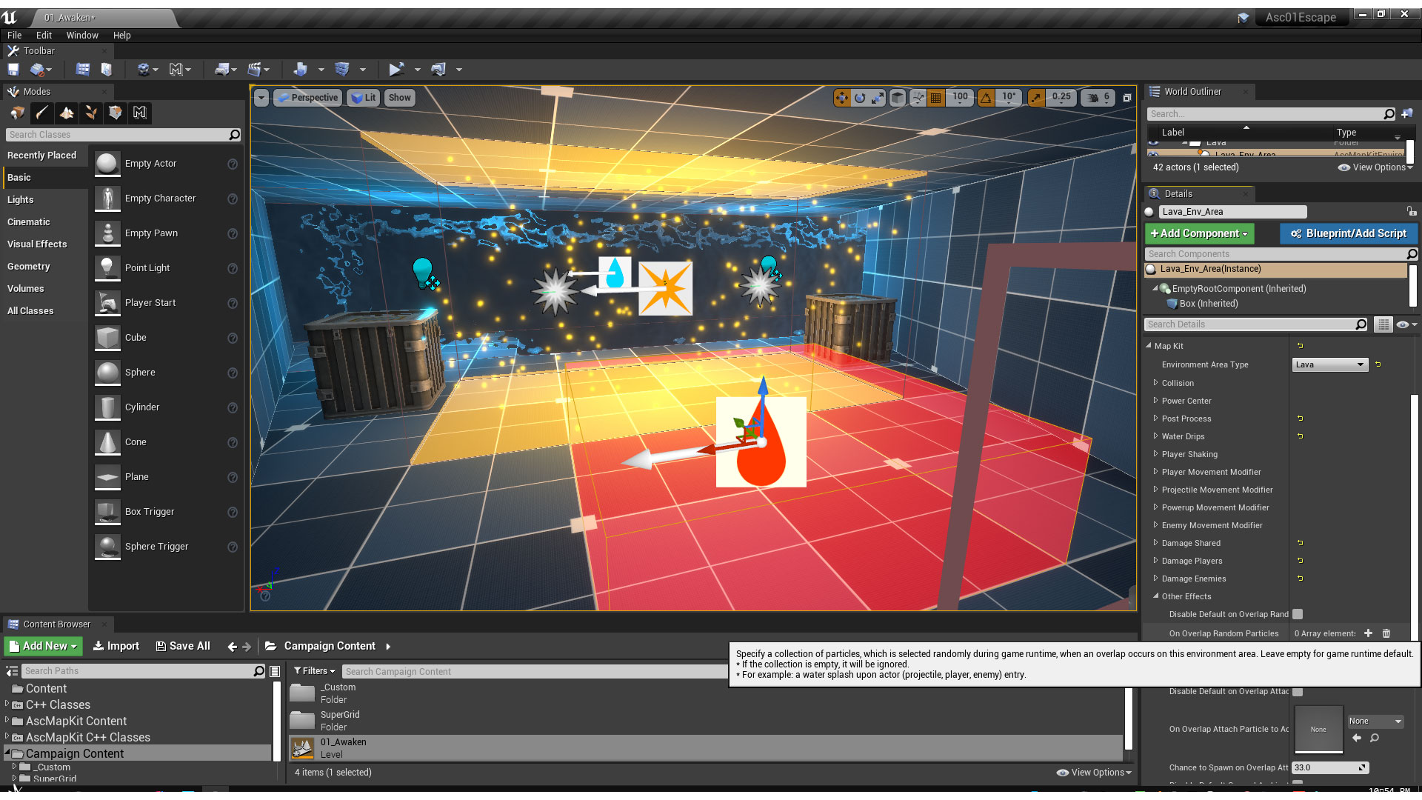The height and width of the screenshot is (800, 1422).
Task: Select the Foliage mode icon
Action: tap(91, 113)
